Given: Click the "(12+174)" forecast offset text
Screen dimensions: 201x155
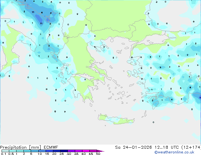Looking at the screenshot, I should click(x=191, y=147).
